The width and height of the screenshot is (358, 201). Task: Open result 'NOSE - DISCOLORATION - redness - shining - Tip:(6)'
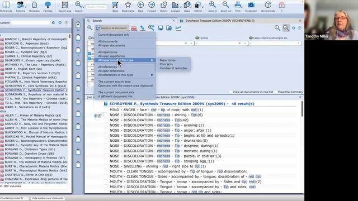pyautogui.click(x=156, y=115)
